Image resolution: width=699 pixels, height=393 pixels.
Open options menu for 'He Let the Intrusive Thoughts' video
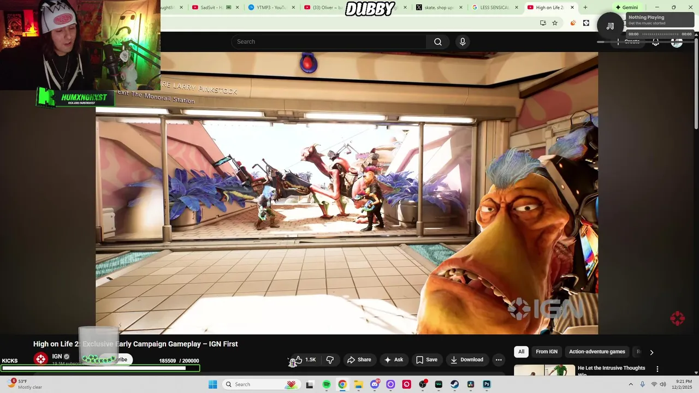click(x=657, y=369)
